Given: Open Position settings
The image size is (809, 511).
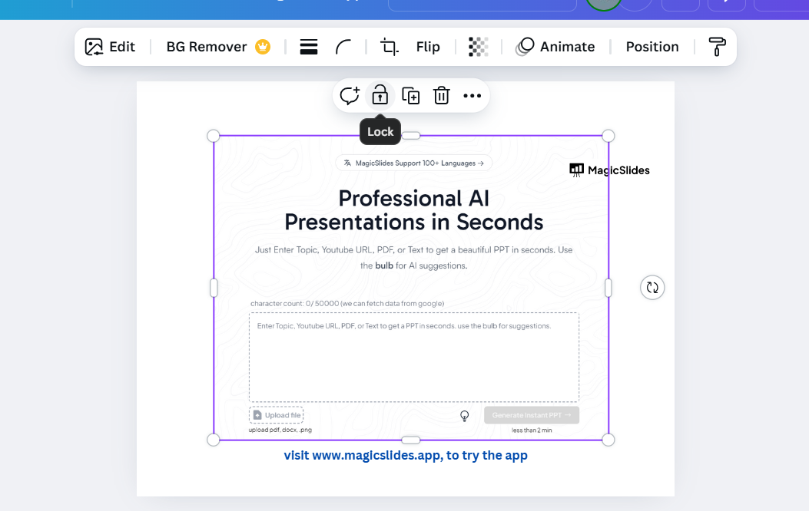Looking at the screenshot, I should pyautogui.click(x=652, y=47).
